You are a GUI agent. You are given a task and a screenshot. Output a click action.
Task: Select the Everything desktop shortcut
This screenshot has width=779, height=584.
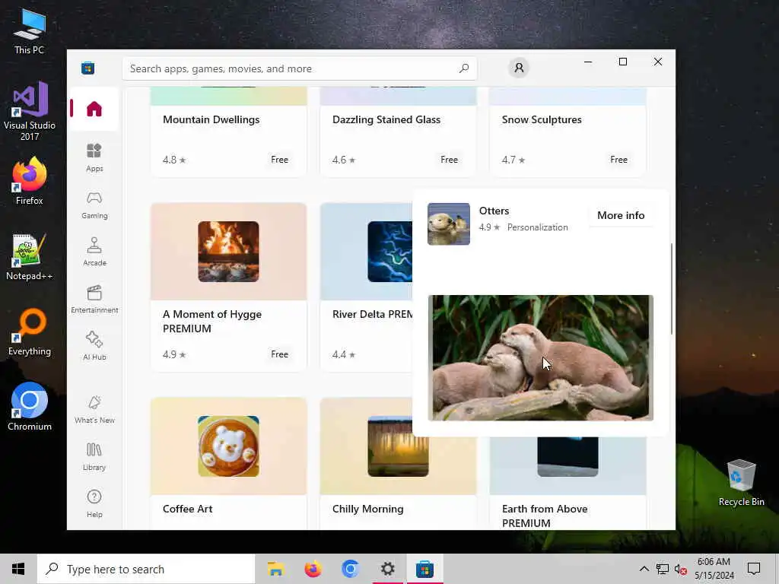[x=30, y=332]
